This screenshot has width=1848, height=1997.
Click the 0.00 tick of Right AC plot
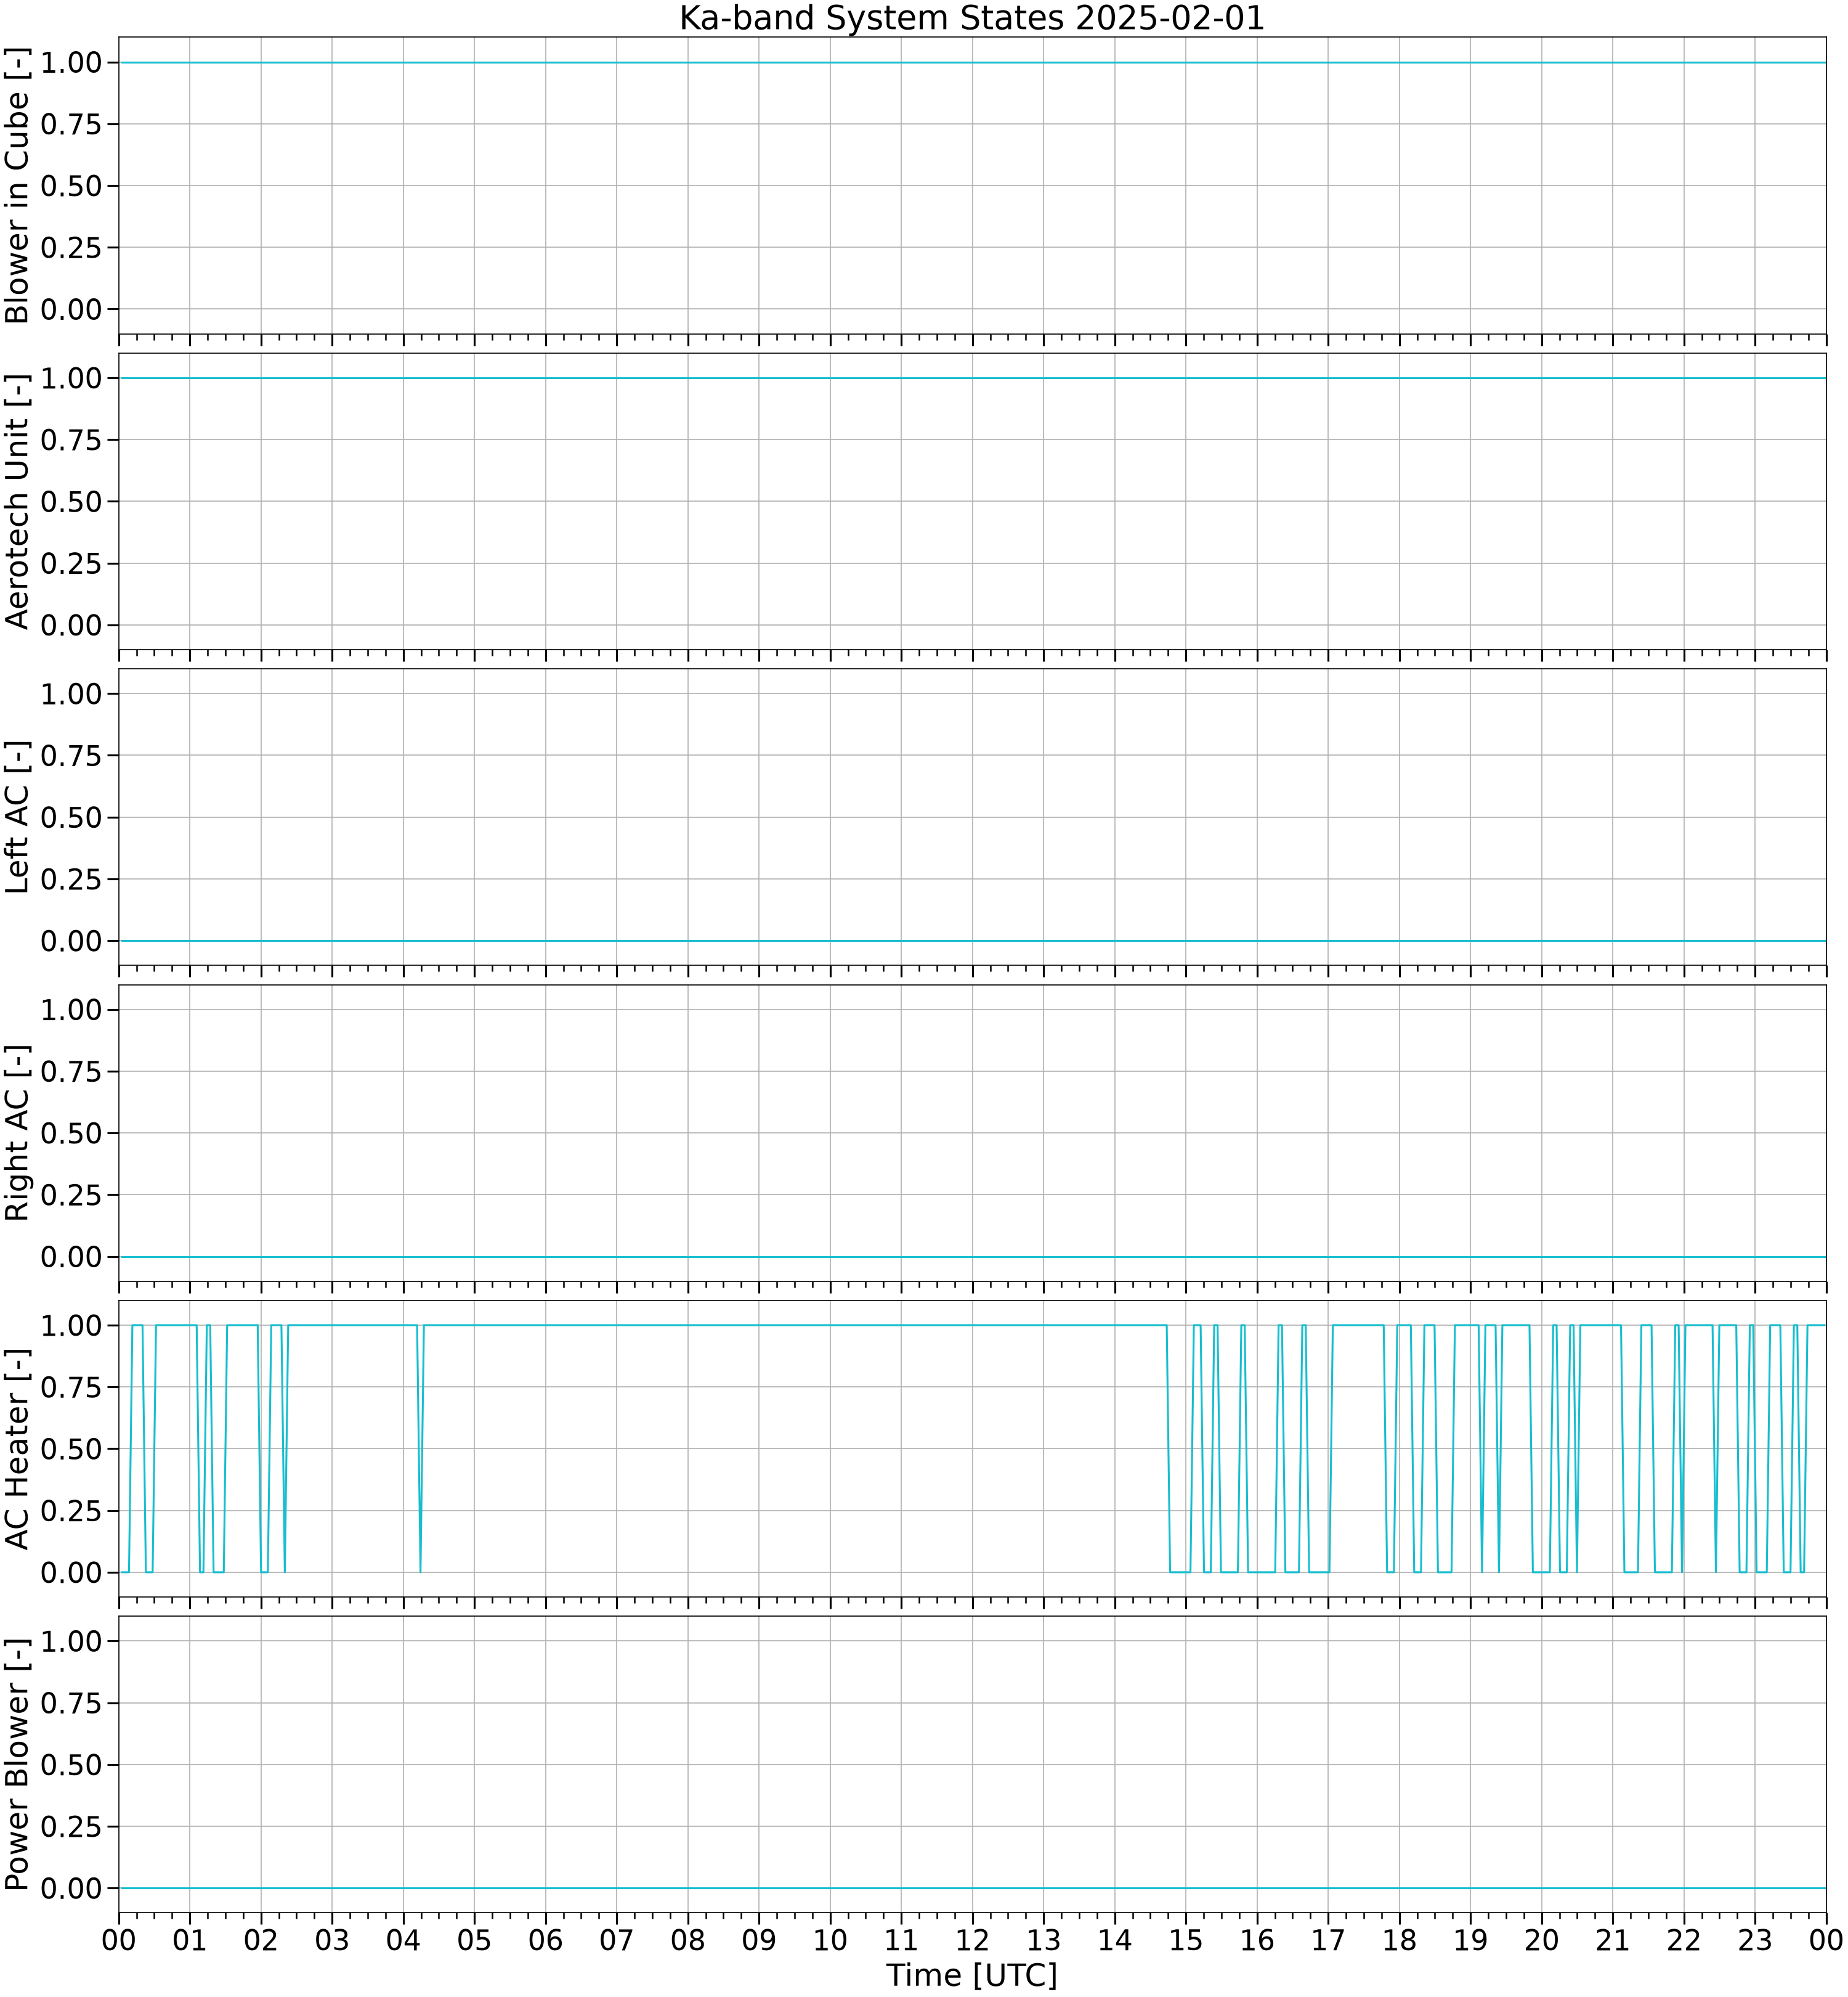71,1257
